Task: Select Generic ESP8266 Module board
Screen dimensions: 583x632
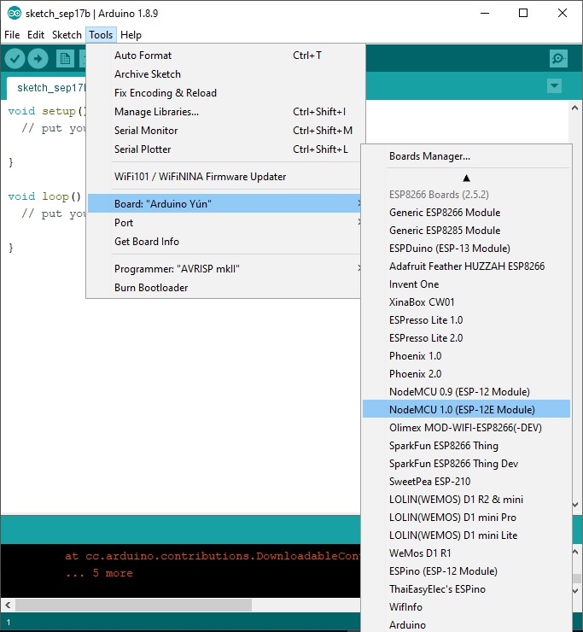Action: click(466, 213)
